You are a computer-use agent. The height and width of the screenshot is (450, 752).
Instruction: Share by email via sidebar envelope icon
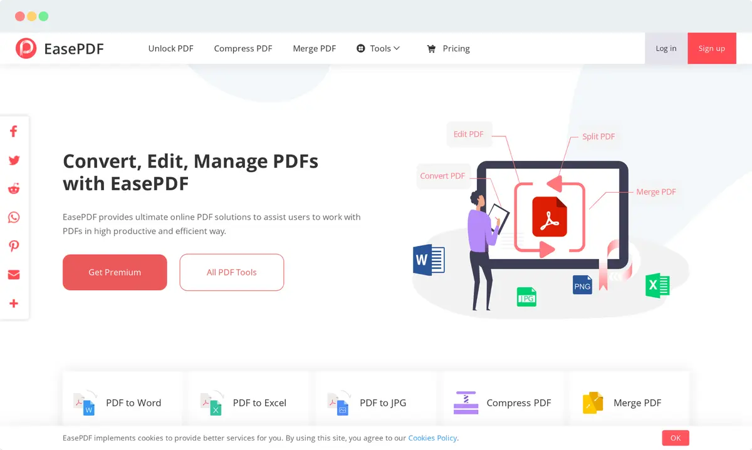click(x=14, y=275)
